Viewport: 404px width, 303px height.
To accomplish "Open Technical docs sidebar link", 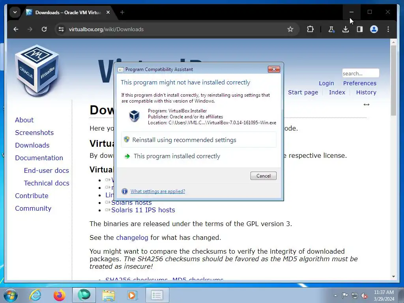I will click(47, 183).
